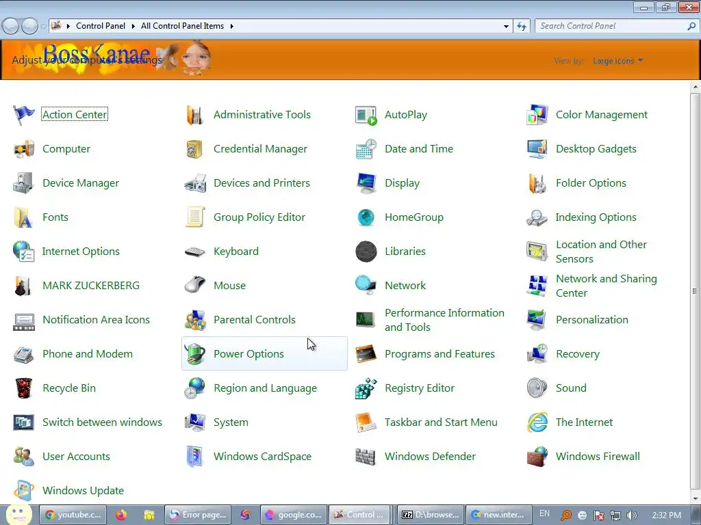
Task: Switch to D:\browse... taskbar window
Action: [431, 515]
